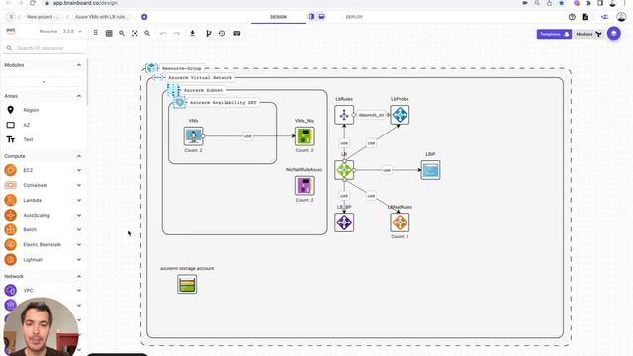Screen dimensions: 633x356
Task: Collapse the Network section
Action: (79, 276)
